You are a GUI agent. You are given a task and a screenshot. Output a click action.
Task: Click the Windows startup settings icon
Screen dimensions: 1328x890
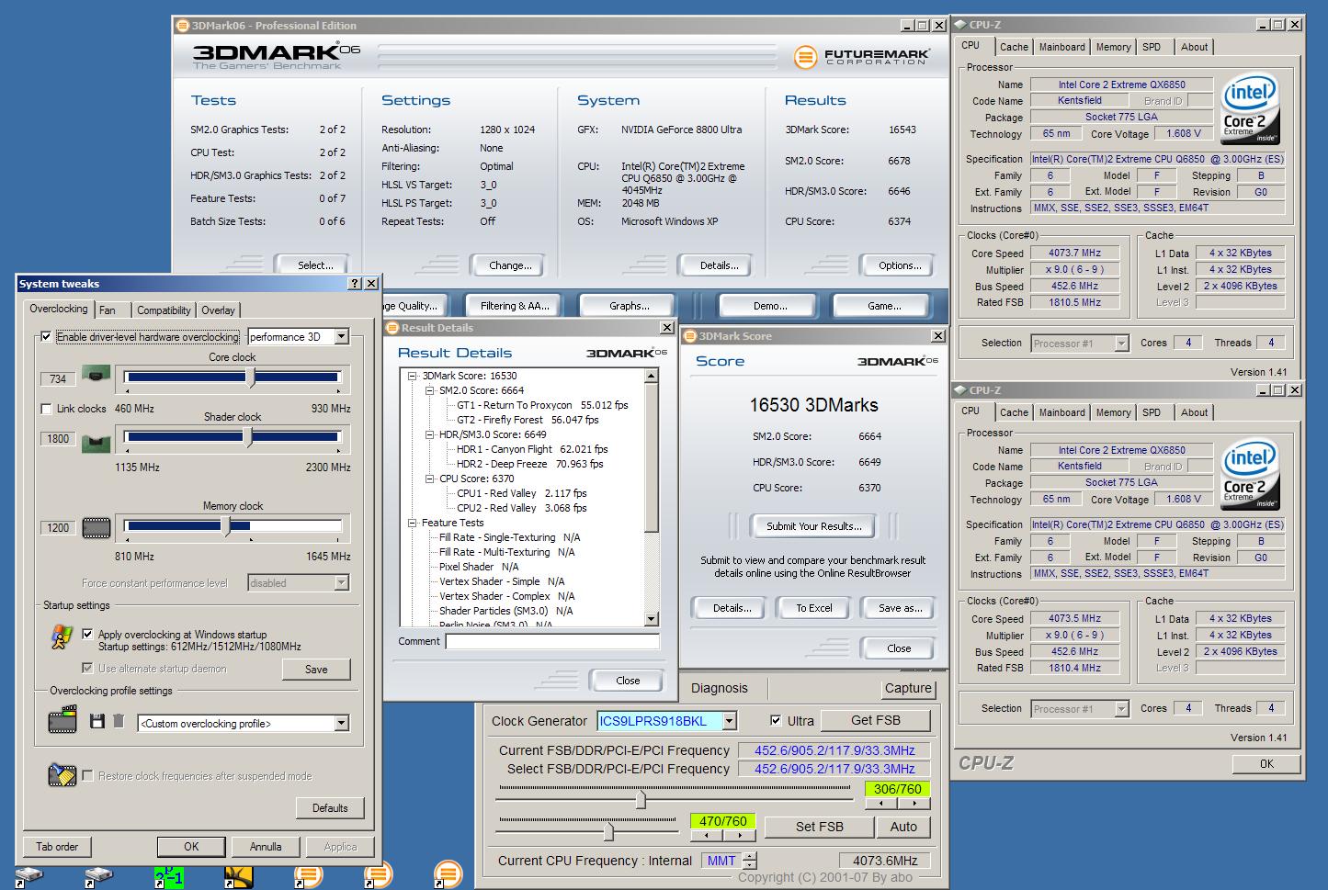tap(62, 637)
